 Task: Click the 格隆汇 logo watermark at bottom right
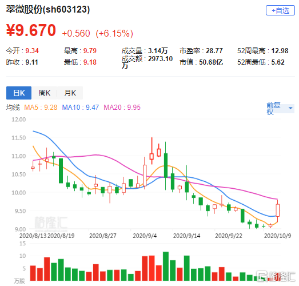click(276, 276)
